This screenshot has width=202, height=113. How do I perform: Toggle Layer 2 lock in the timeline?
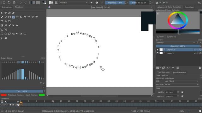[x=13, y=105]
